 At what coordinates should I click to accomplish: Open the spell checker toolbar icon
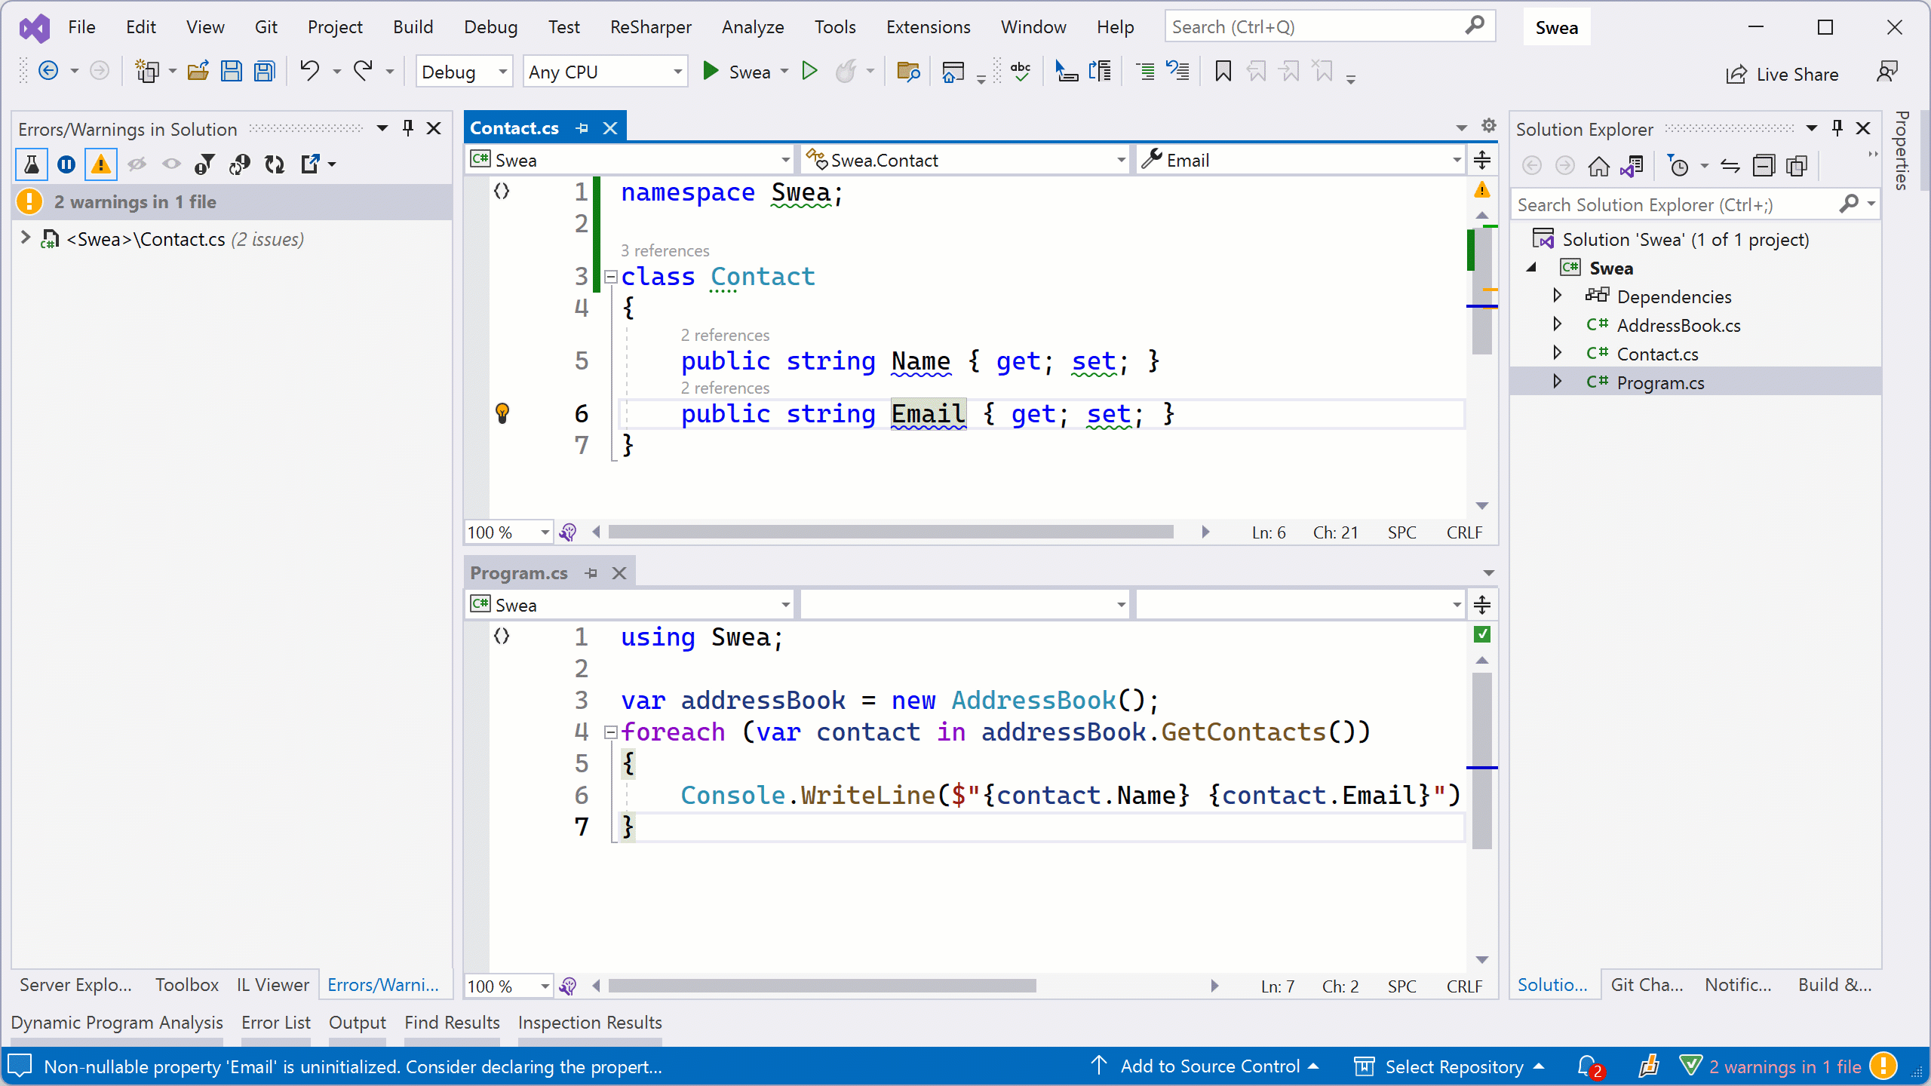click(x=1019, y=70)
